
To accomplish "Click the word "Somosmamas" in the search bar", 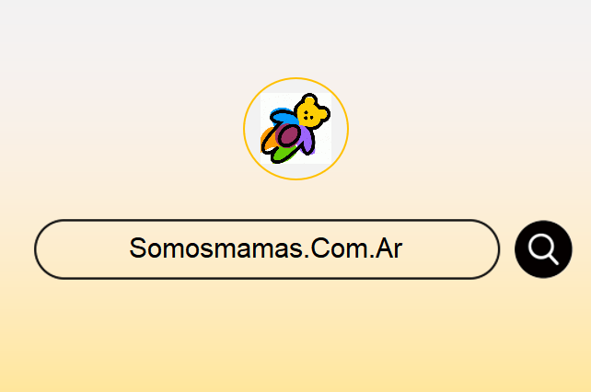I will click(x=216, y=248).
